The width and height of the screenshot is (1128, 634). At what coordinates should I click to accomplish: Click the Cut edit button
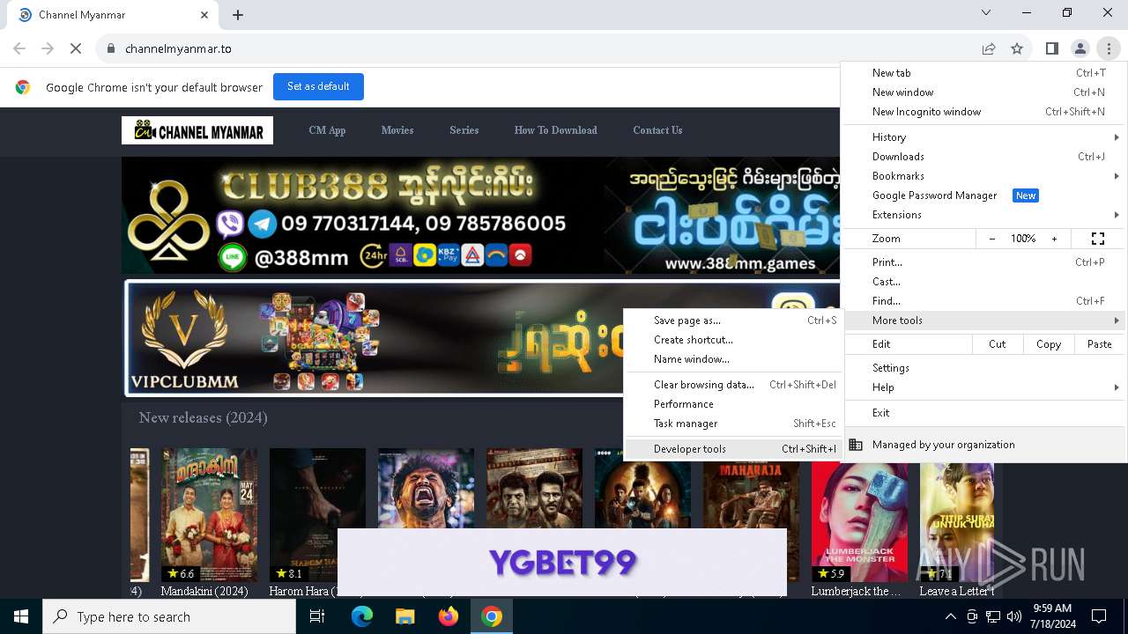tap(998, 344)
